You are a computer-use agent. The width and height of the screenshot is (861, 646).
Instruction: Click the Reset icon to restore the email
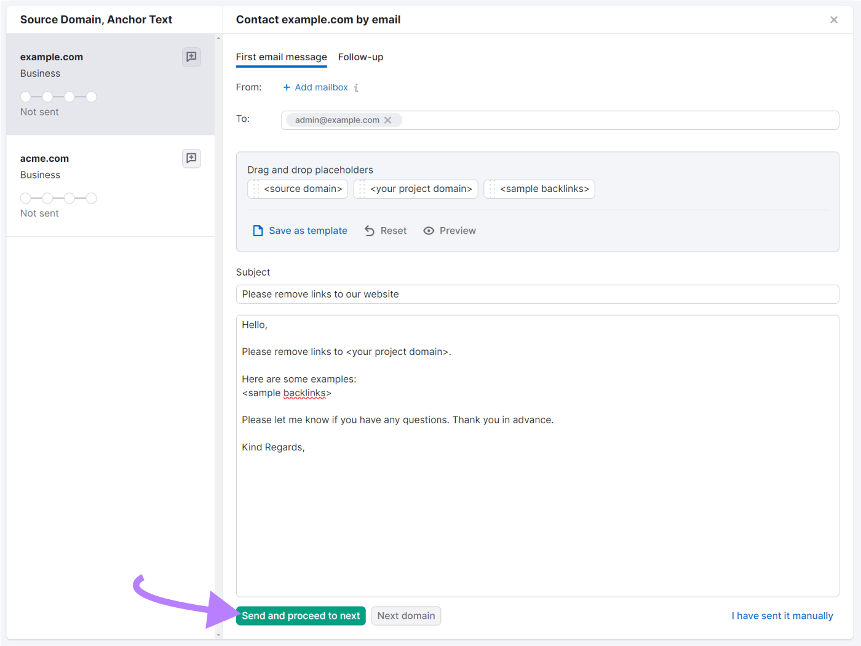tap(369, 230)
